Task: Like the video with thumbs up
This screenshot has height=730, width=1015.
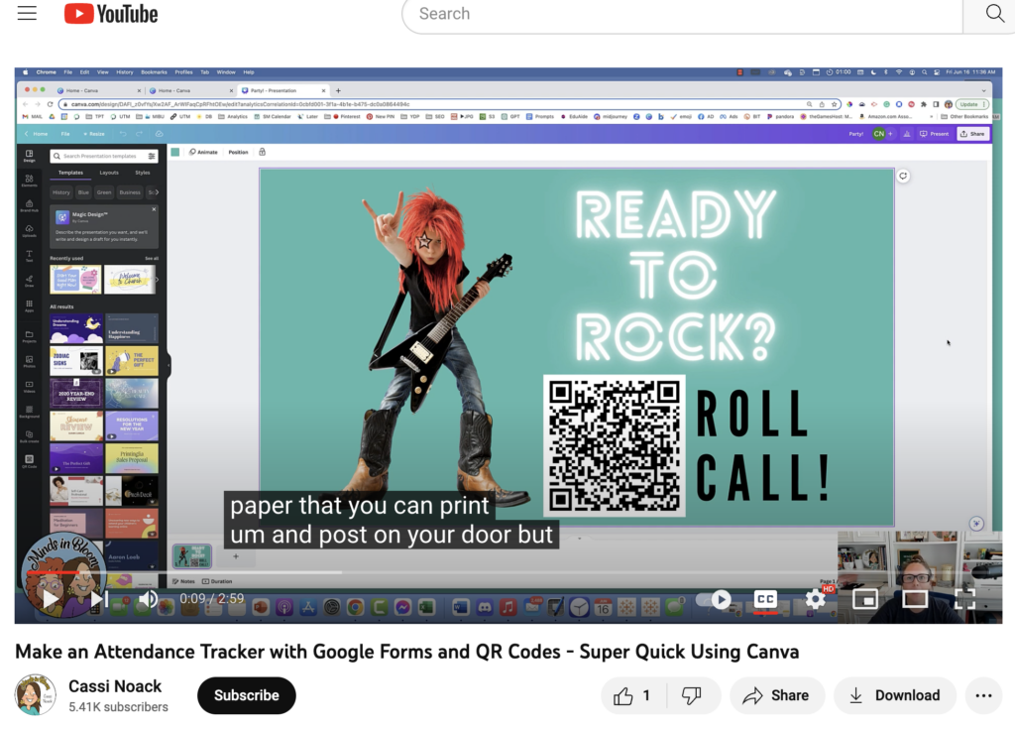Action: tap(632, 695)
